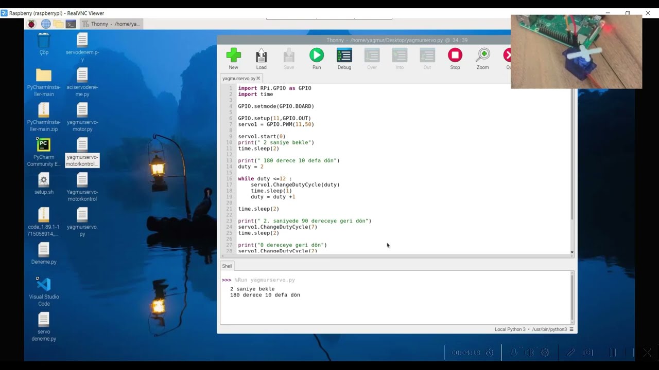
Task: Select the servo deneme.py desktop file
Action: [x=44, y=327]
